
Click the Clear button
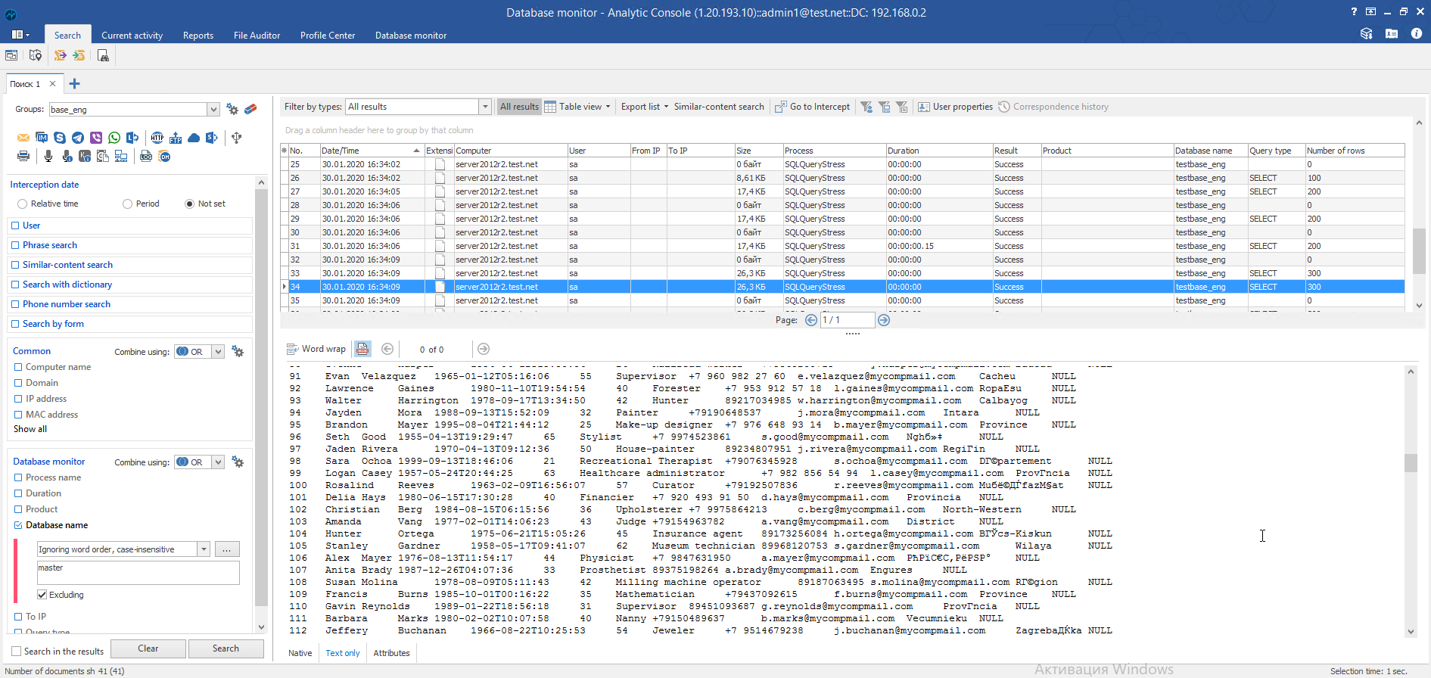(148, 648)
